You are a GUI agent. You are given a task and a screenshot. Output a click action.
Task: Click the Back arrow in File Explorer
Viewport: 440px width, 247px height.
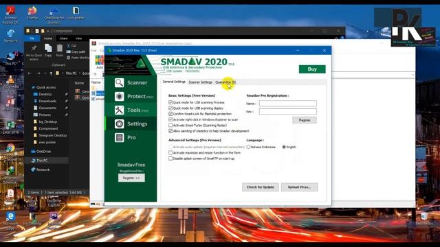30,73
